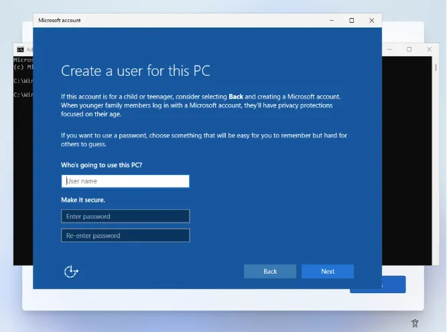Click the 'Make it secure.' label

point(83,200)
